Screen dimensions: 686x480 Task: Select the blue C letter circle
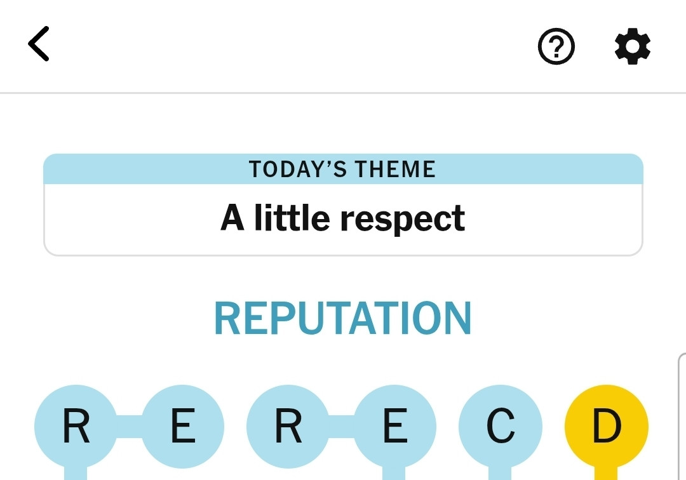click(x=501, y=426)
